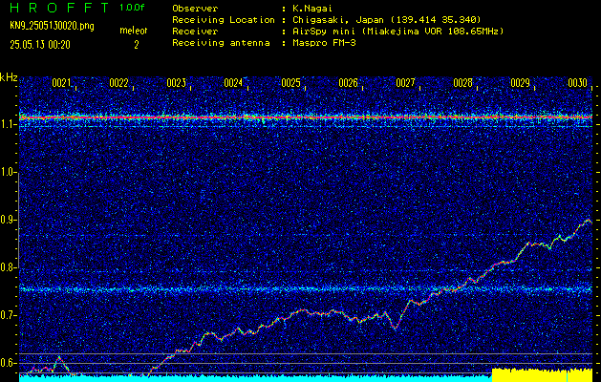Click the 0023 time marker
601x382 pixels.
[x=176, y=83]
